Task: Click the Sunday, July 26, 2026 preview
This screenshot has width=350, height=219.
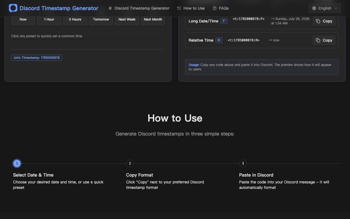Action: coord(290,21)
